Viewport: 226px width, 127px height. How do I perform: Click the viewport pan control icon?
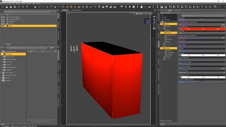pos(154,20)
